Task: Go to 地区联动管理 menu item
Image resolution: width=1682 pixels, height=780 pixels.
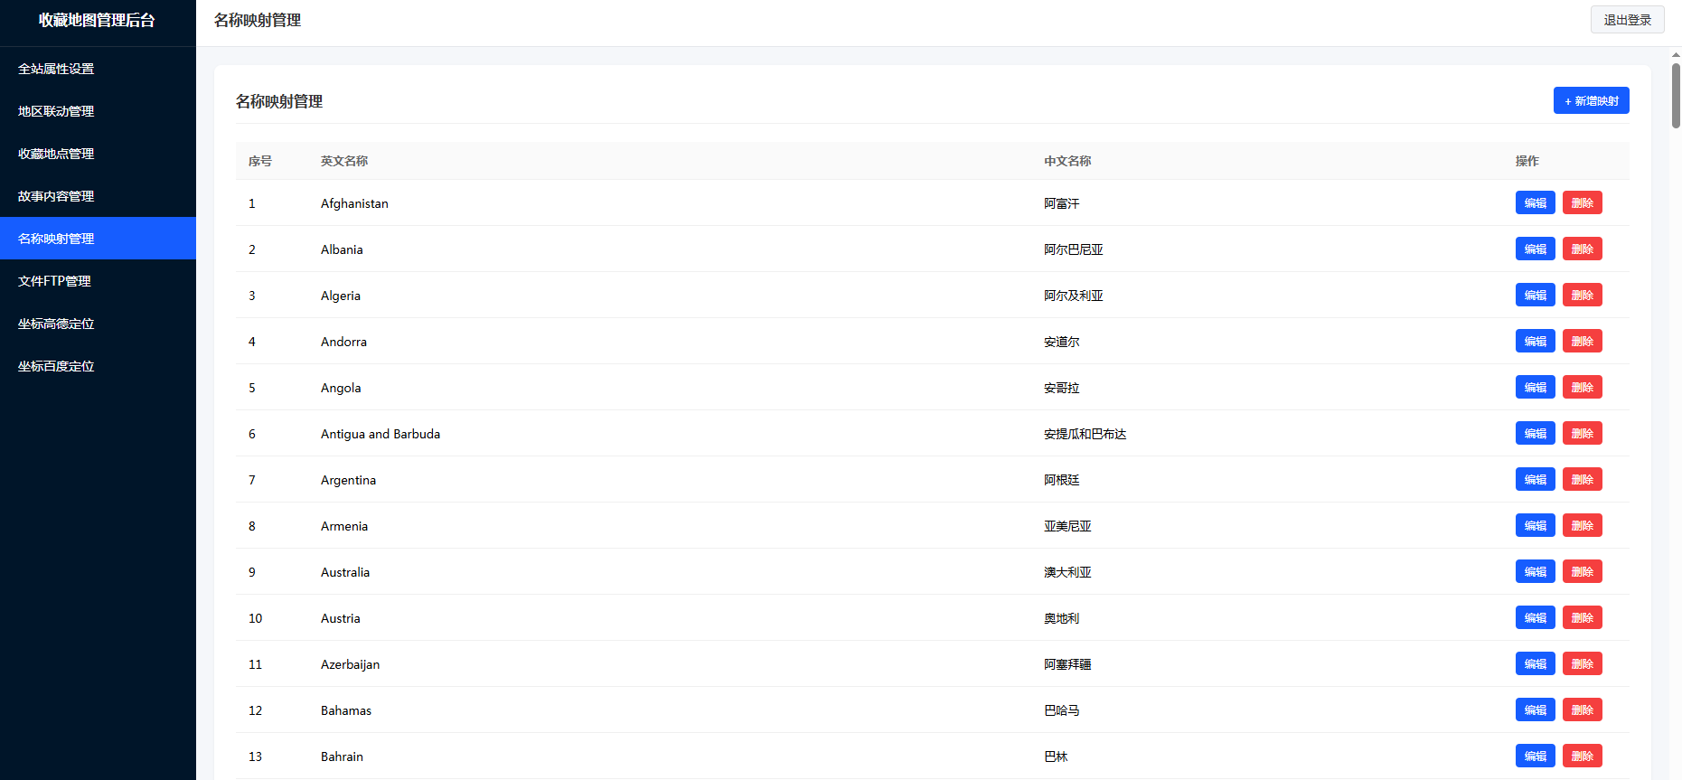Action: [98, 111]
